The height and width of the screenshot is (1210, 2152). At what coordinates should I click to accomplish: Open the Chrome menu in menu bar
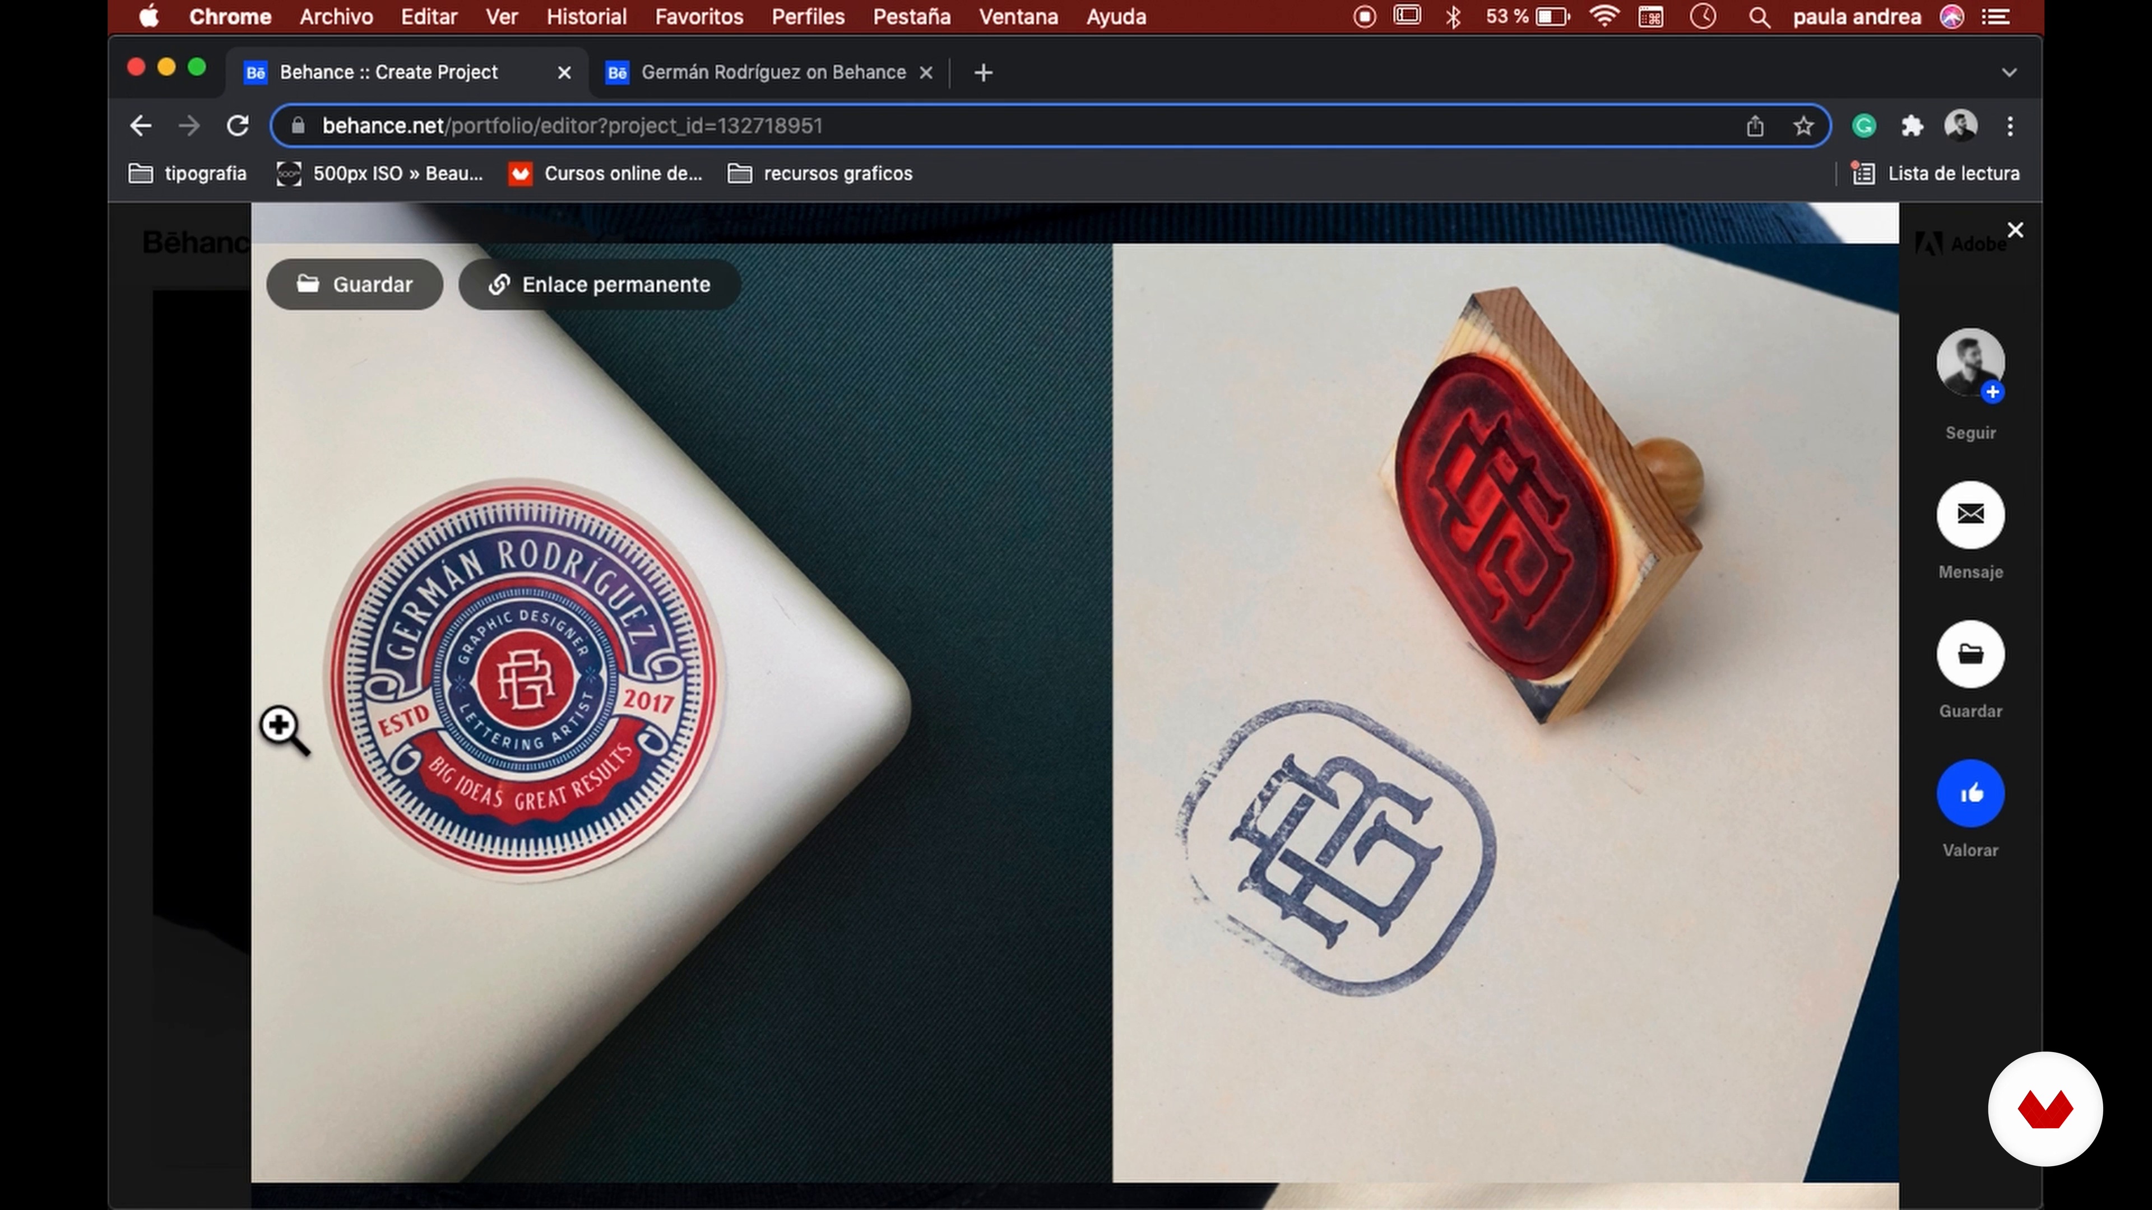pyautogui.click(x=230, y=17)
